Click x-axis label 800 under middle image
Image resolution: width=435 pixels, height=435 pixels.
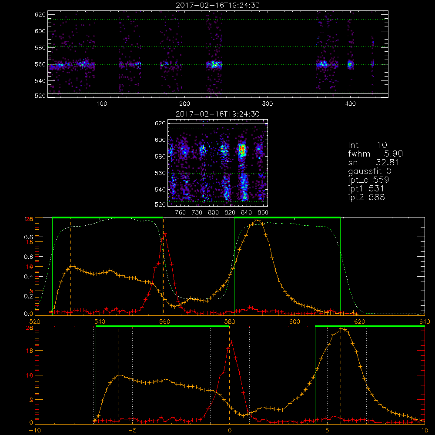click(213, 213)
